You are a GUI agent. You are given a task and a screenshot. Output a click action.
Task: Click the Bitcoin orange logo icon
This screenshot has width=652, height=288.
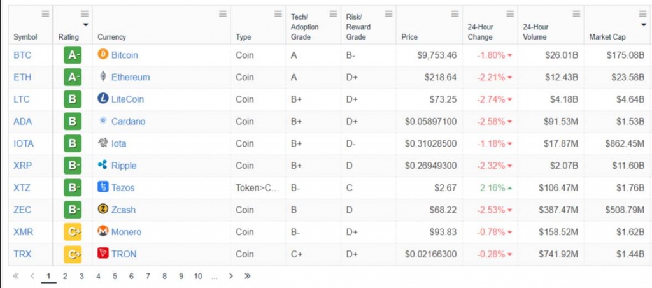click(x=103, y=54)
